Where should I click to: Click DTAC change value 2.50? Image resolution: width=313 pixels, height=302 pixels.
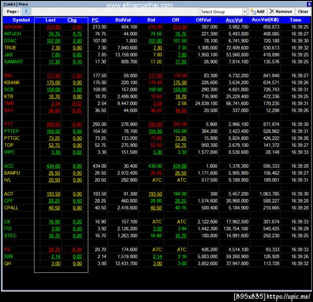tap(77, 41)
